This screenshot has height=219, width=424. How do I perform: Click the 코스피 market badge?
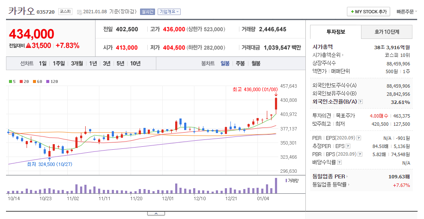point(65,12)
